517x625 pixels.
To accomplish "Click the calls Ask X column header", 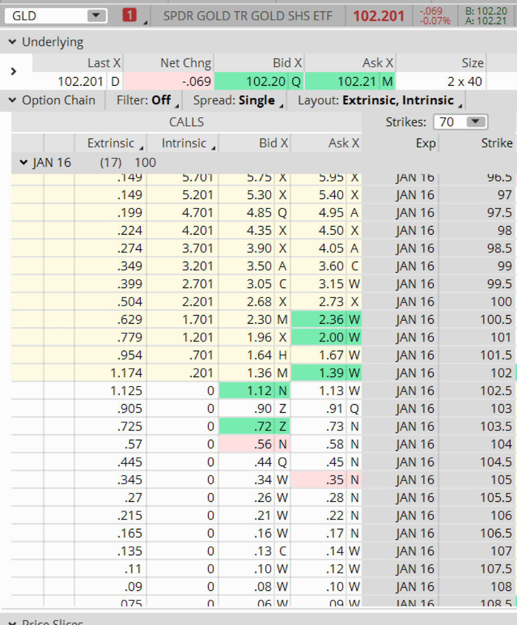I will point(327,143).
